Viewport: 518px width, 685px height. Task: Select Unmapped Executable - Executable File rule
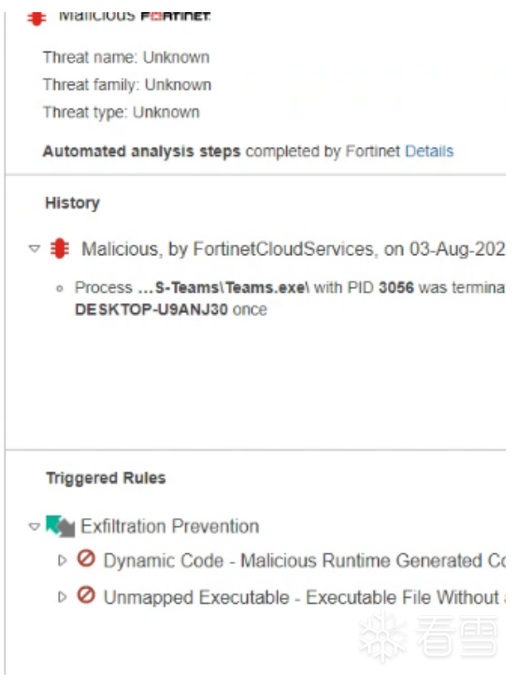coord(304,597)
